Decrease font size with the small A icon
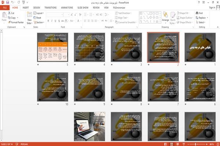The image size is (220, 146). [75, 15]
